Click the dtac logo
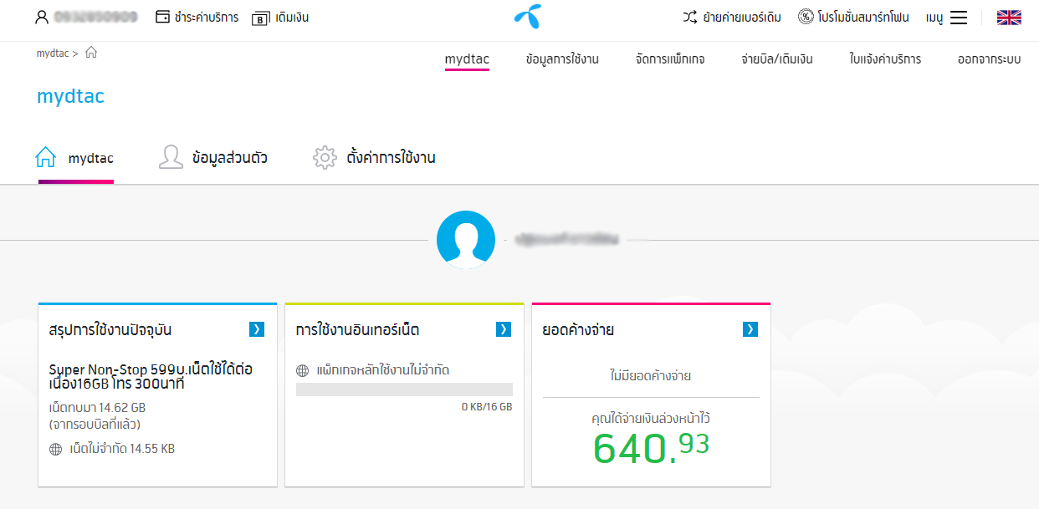Viewport: 1039px width, 509px height. tap(527, 17)
